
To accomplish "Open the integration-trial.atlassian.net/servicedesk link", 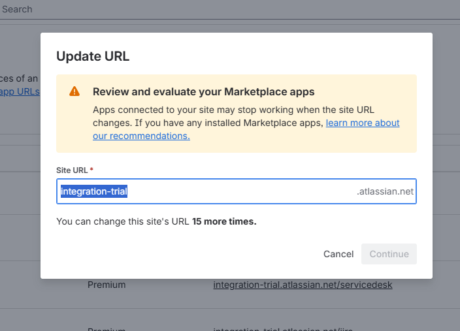I will (303, 285).
